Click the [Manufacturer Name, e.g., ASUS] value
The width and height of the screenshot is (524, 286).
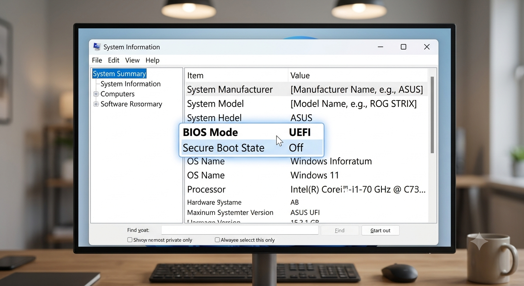coord(357,89)
